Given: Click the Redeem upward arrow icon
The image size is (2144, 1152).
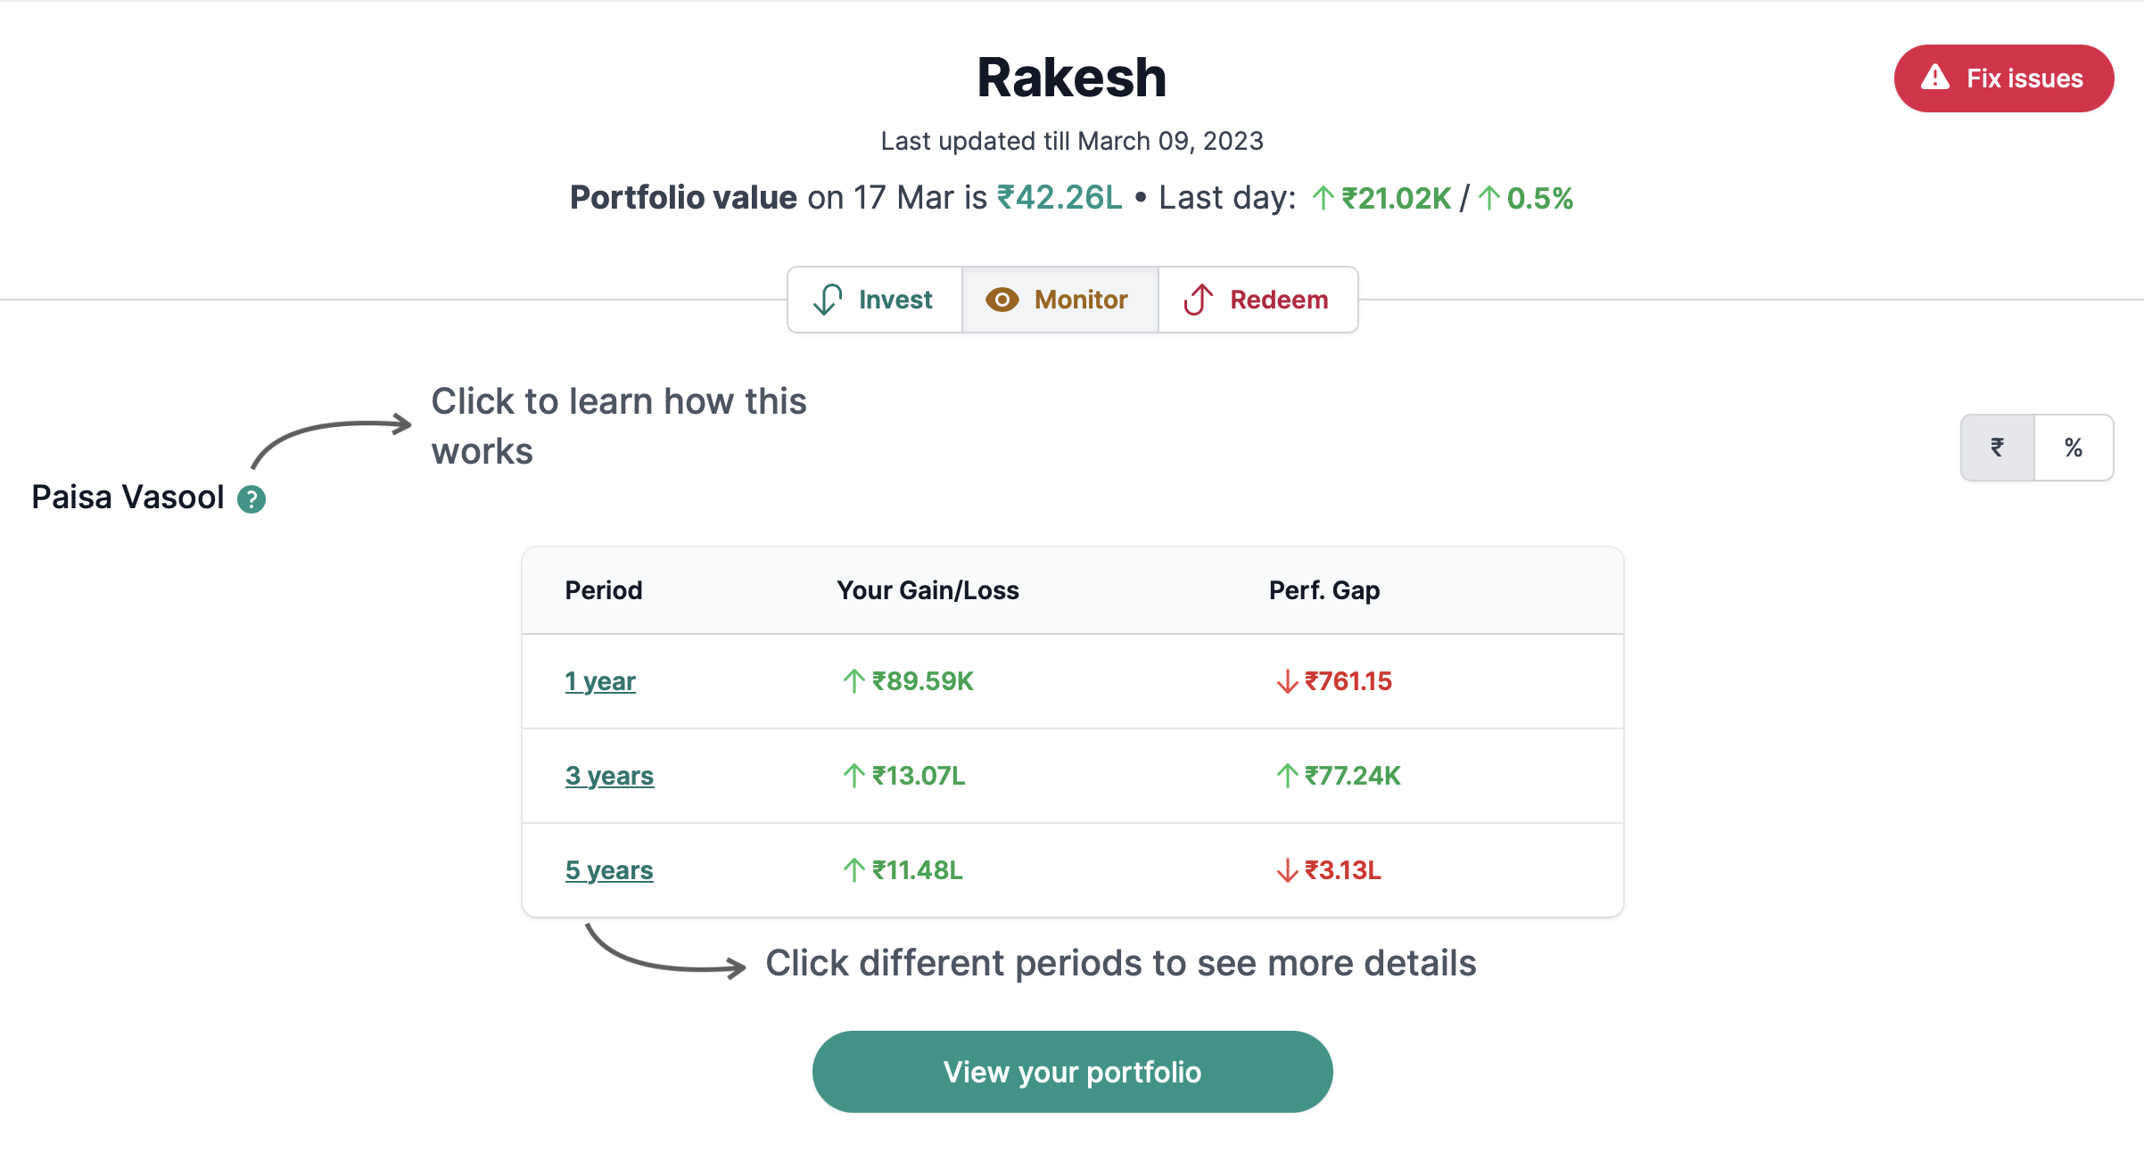Looking at the screenshot, I should point(1199,300).
